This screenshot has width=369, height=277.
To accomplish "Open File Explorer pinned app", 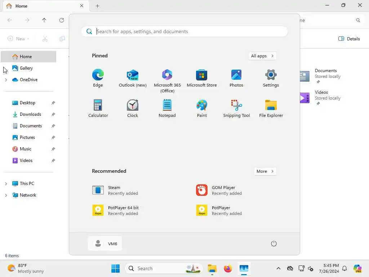I will pos(271,108).
